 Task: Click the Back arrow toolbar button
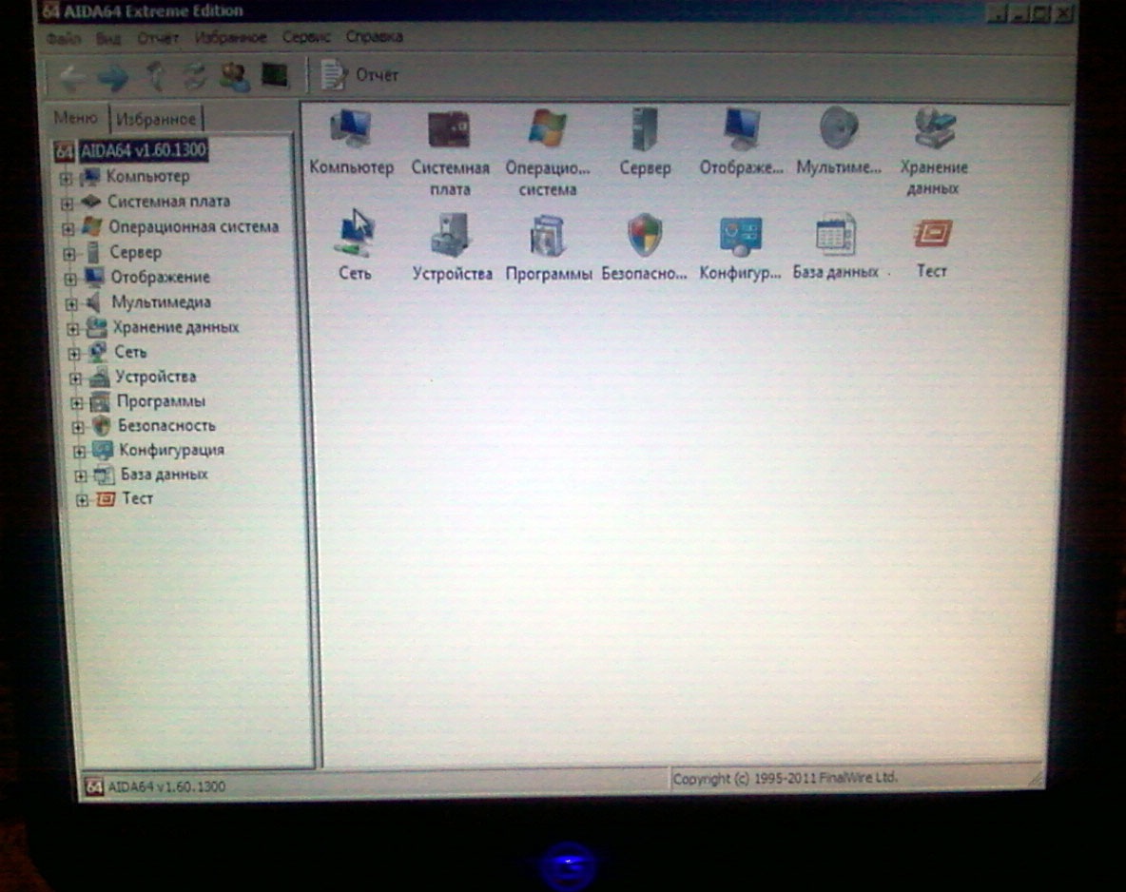[73, 78]
